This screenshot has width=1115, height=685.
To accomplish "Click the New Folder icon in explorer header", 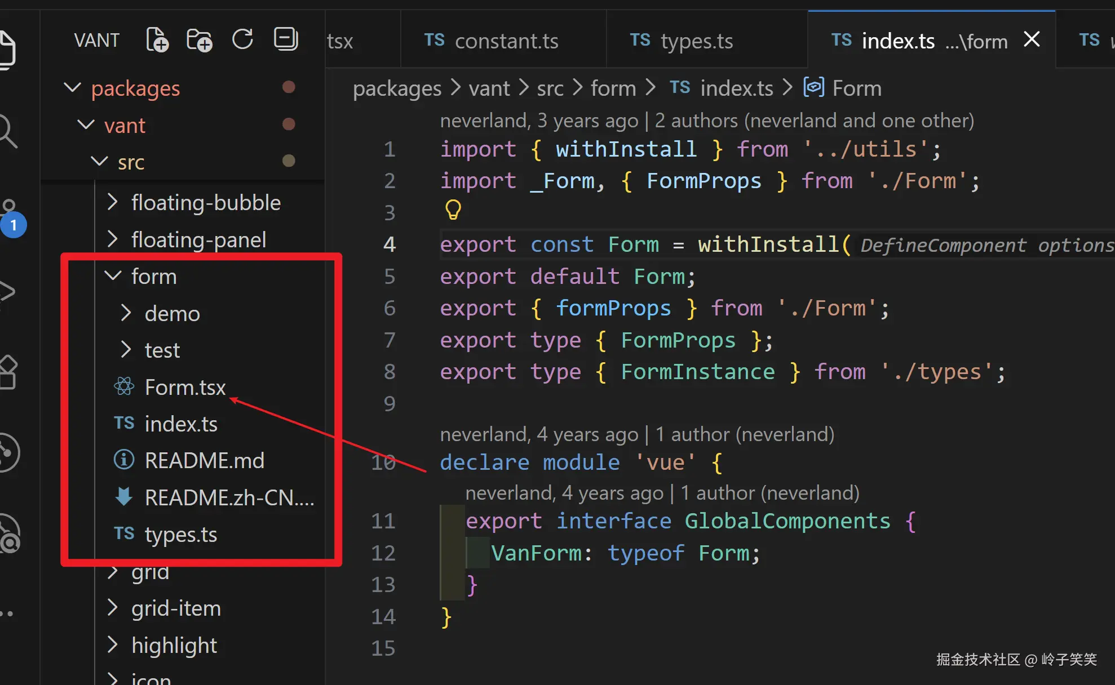I will (x=199, y=40).
